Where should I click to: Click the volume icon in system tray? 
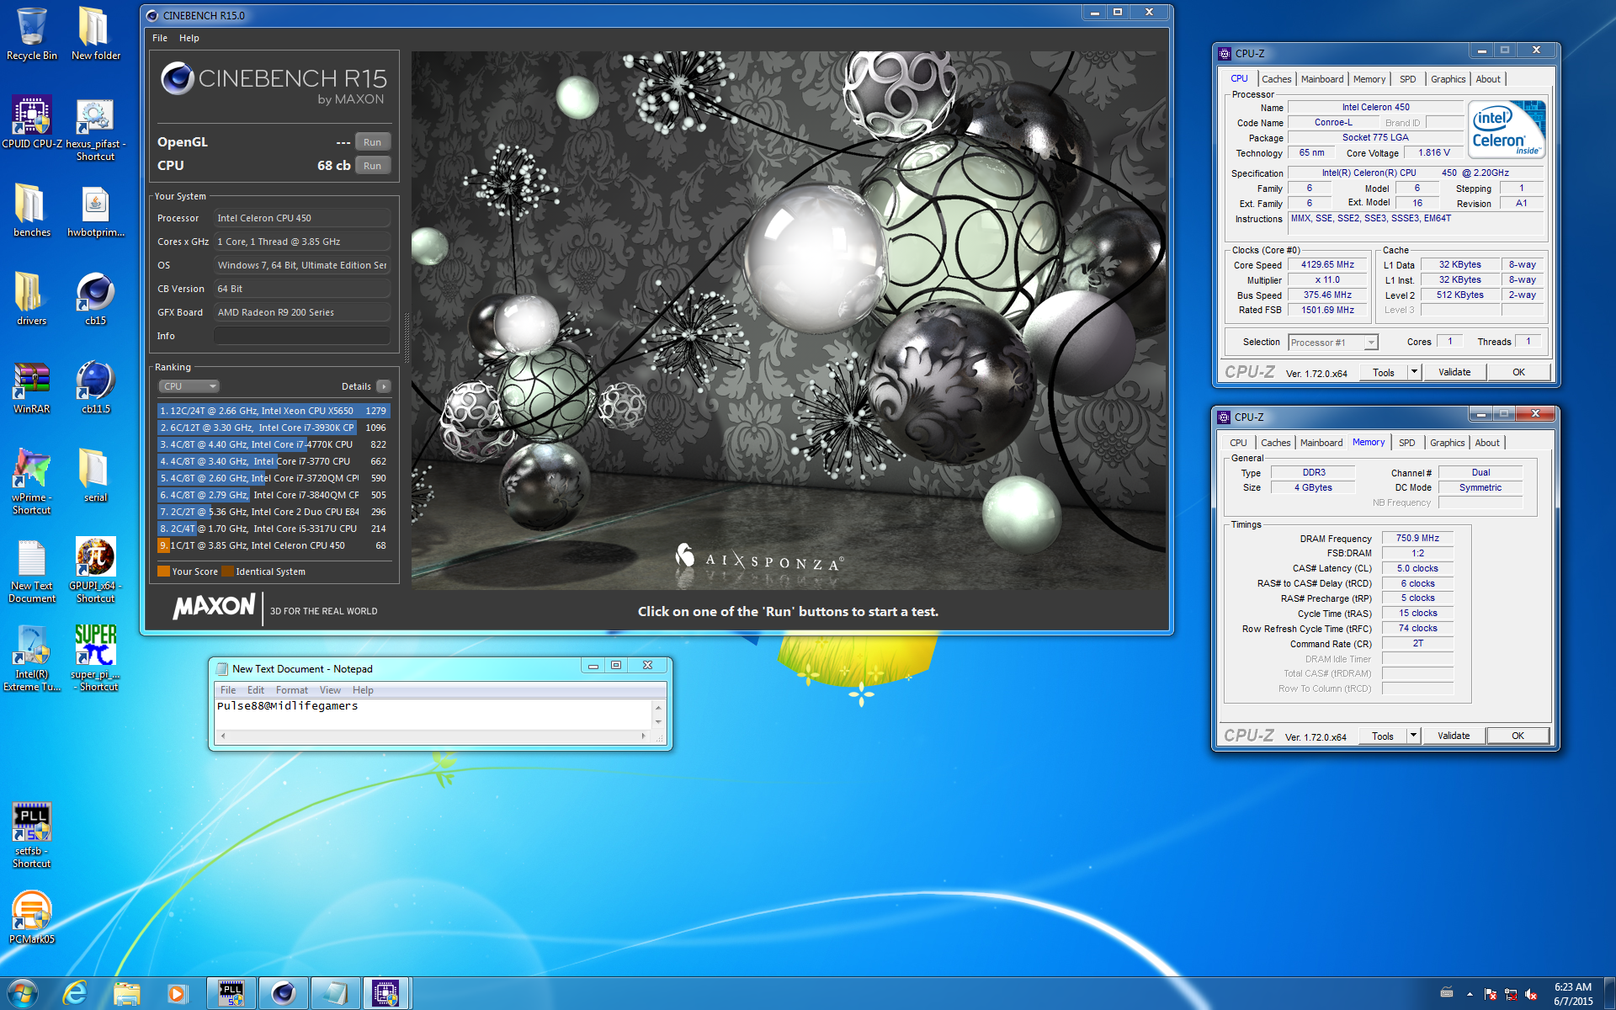(1531, 994)
